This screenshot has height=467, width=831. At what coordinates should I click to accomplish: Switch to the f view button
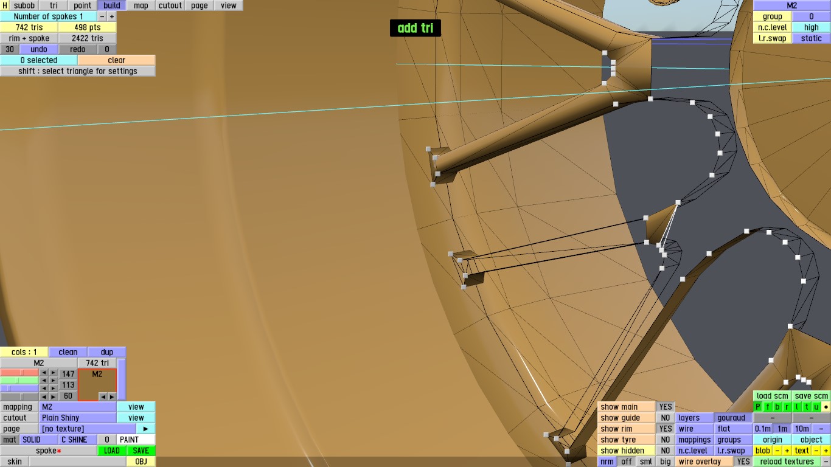(x=768, y=407)
